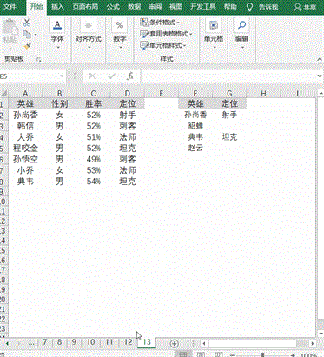Open the Number (数字) percent group
The width and height of the screenshot is (324, 357).
pos(120,33)
